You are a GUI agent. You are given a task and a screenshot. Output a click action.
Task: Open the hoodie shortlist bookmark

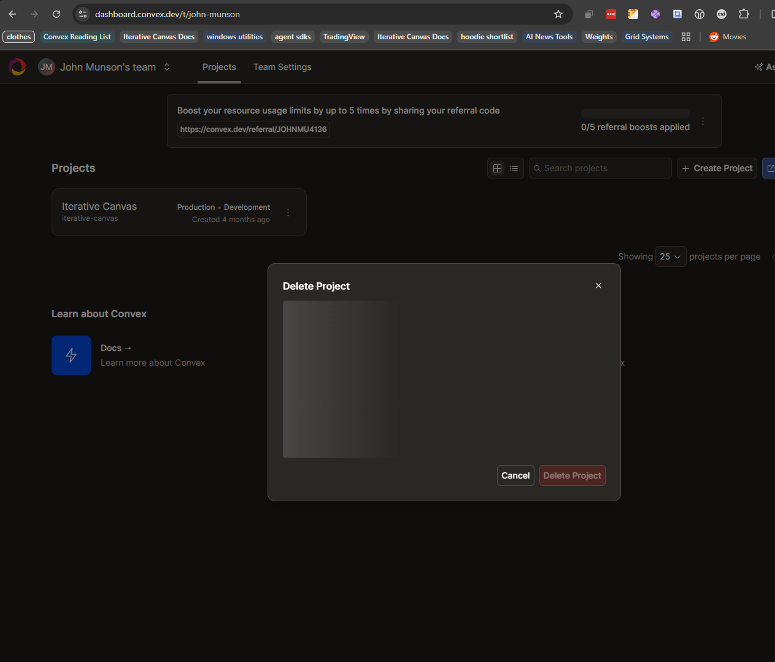487,37
